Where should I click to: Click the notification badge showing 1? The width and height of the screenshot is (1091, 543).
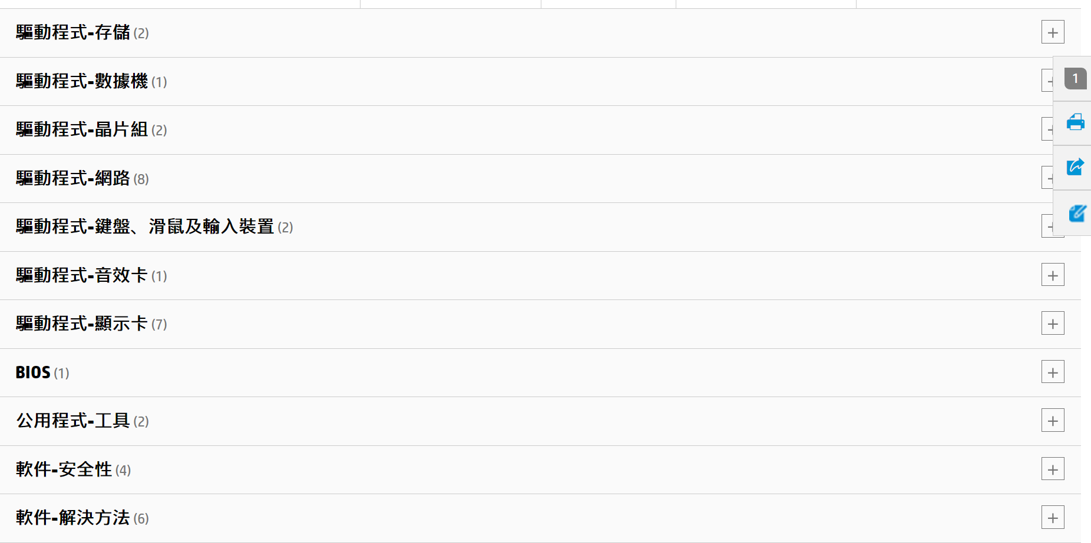1075,78
